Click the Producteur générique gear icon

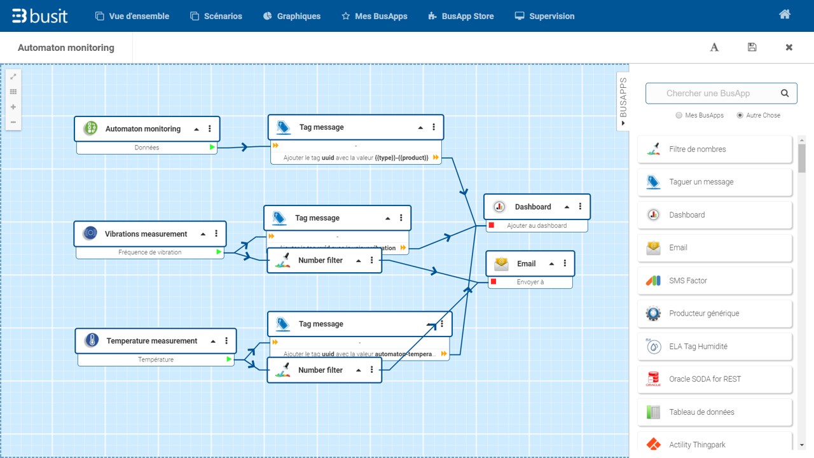[653, 313]
